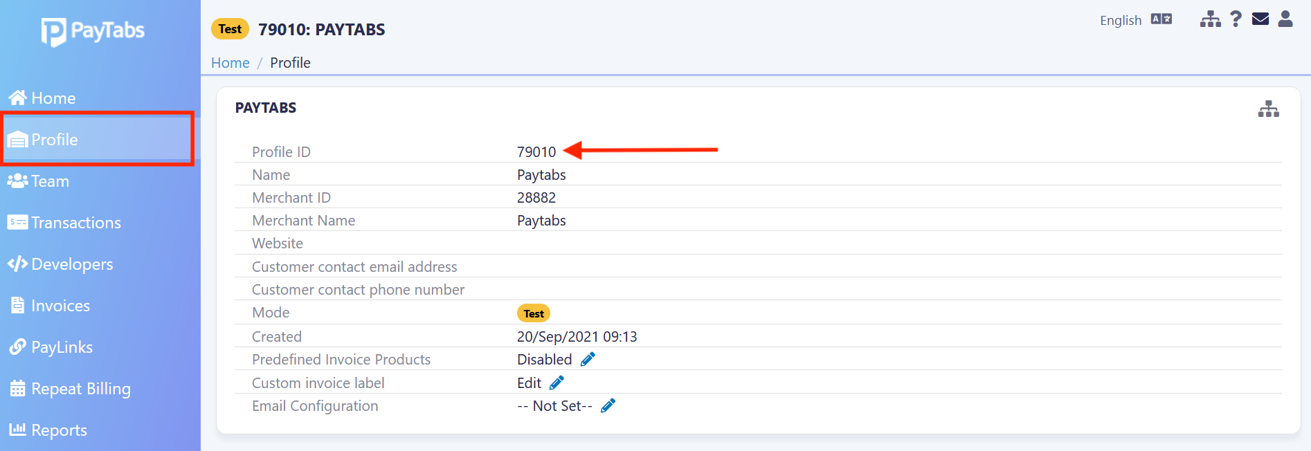Click the Disabled status text
Screen dimensions: 1311x451
(x=545, y=360)
